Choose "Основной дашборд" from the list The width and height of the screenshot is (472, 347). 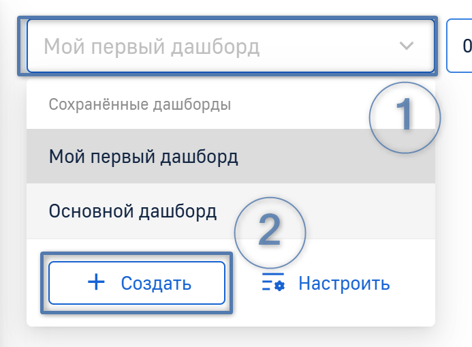click(133, 211)
